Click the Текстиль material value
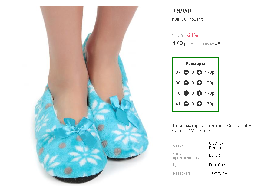 coord(218,173)
